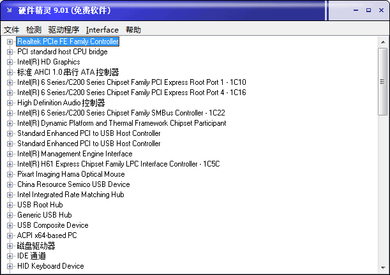
Task: Open the 帮助 menu
Action: (x=133, y=30)
